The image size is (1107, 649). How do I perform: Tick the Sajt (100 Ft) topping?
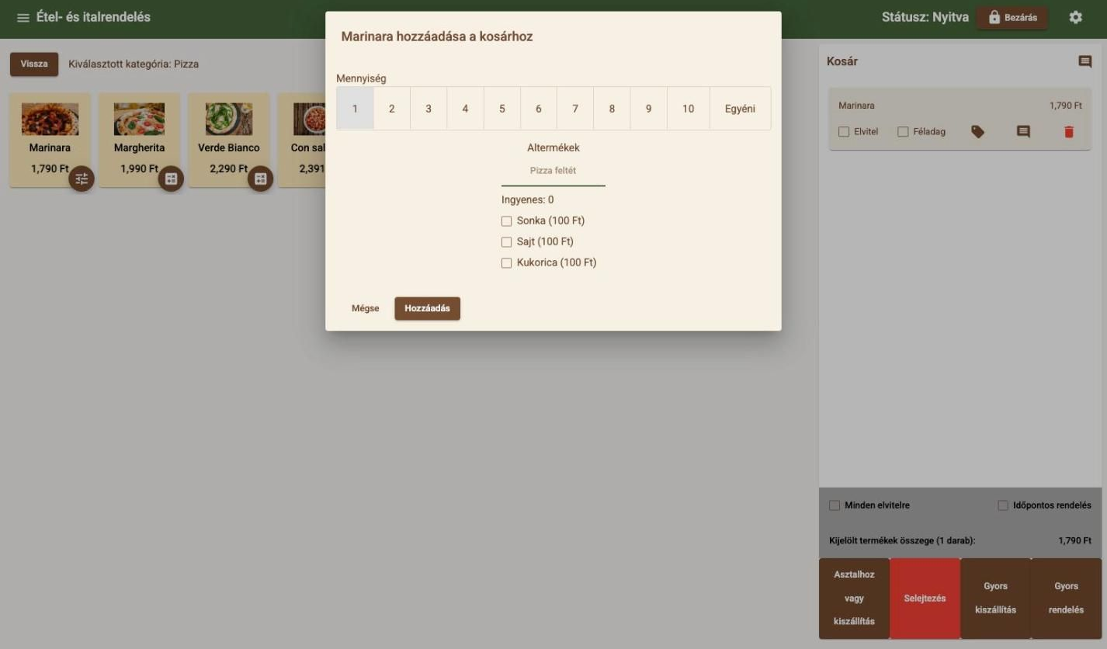507,242
